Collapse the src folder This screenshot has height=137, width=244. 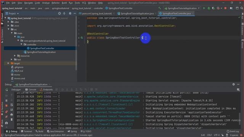click(8, 29)
